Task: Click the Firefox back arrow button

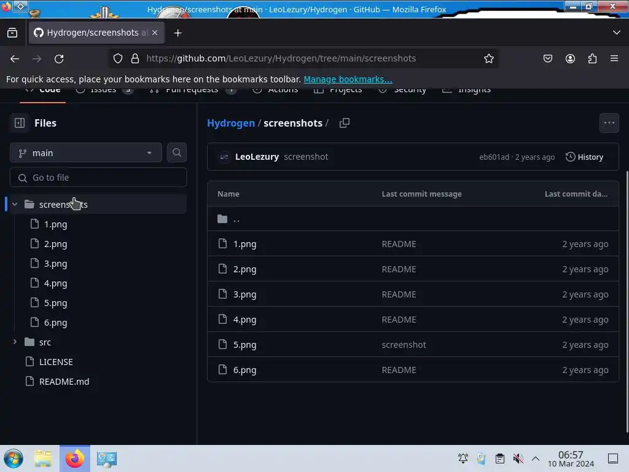Action: point(15,58)
